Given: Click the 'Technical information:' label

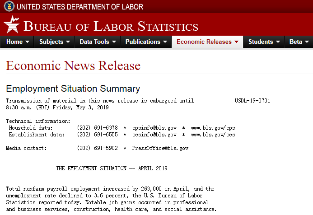Looking at the screenshot, I should click(x=38, y=121).
